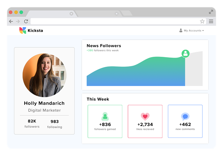Click the green maximize window button
Image resolution: width=223 pixels, height=156 pixels.
(21, 12)
